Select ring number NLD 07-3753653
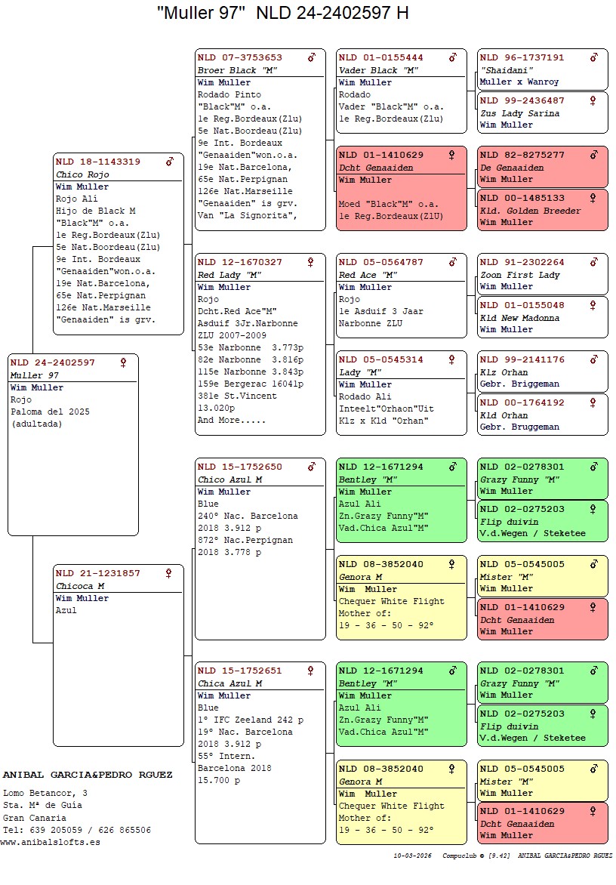Screen dimensions: 616x885 tap(239, 57)
